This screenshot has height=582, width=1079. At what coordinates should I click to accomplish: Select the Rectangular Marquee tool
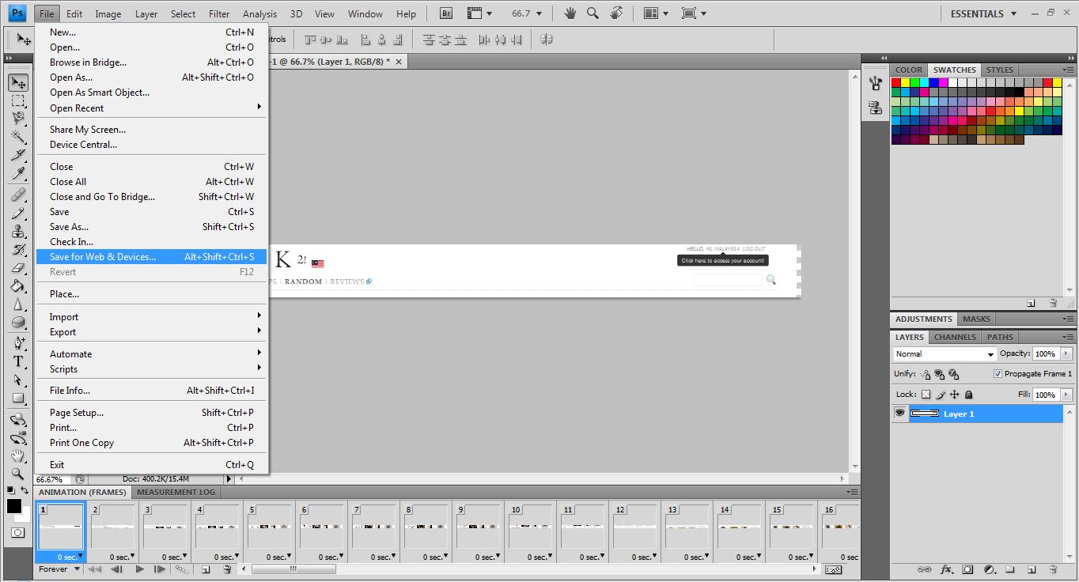point(18,100)
